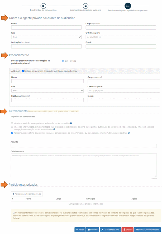
Task: Click the 'Detalhamento' list step icon
Action: [128, 6]
